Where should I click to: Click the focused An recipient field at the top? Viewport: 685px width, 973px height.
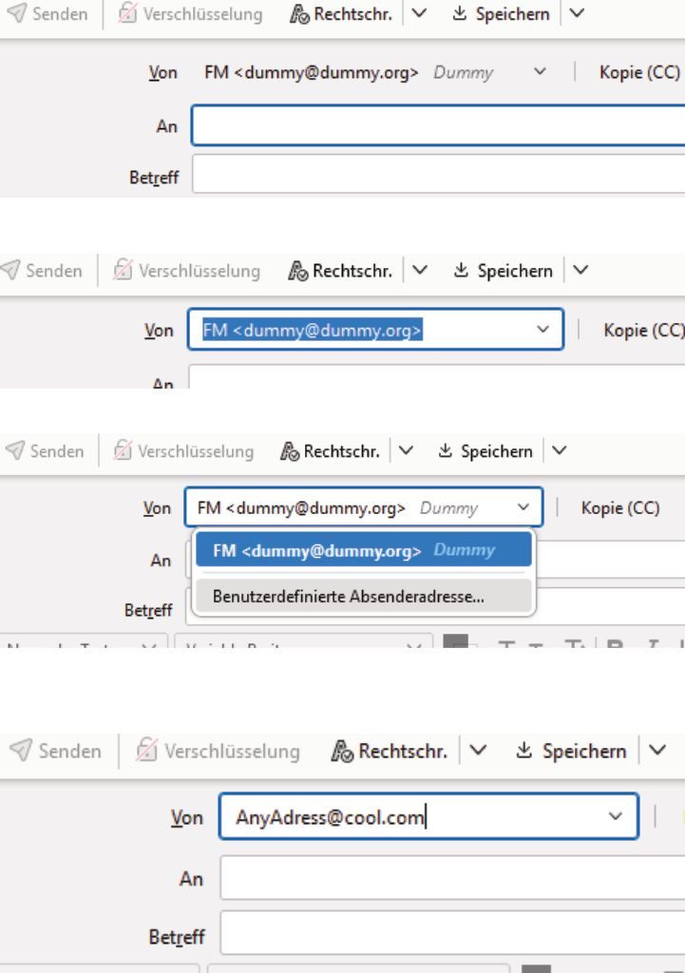[x=437, y=126]
